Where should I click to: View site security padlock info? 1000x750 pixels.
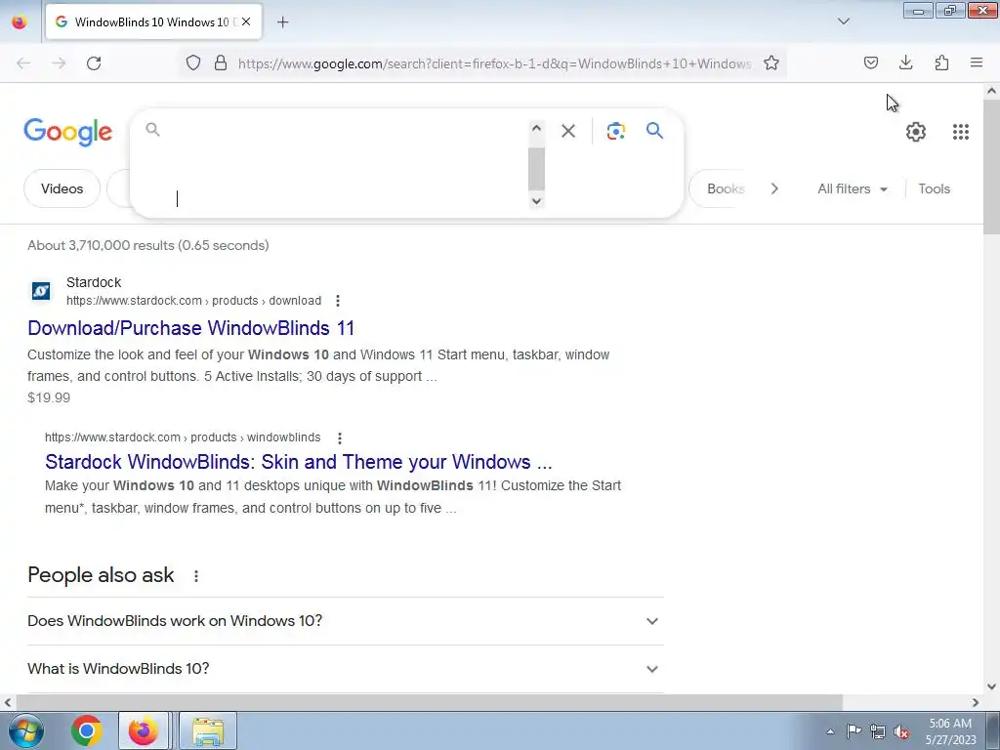click(221, 62)
